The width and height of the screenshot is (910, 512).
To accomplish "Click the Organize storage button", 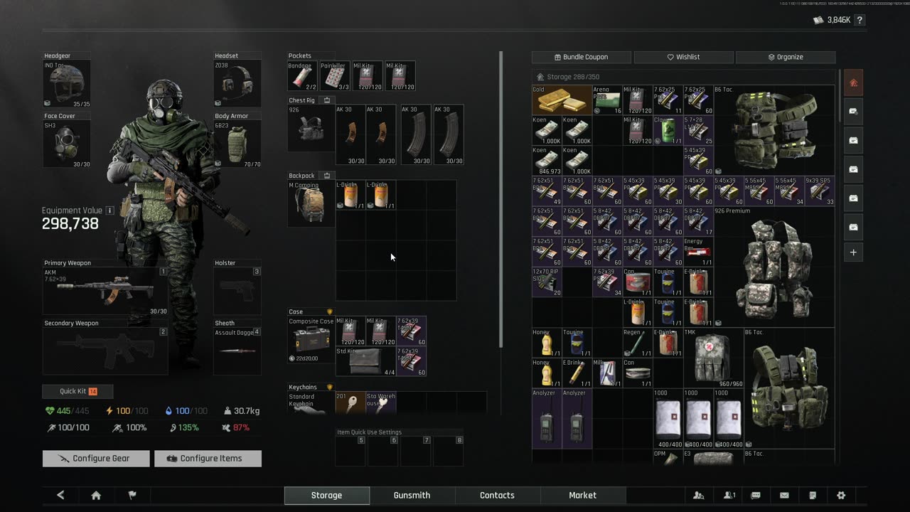I will 786,57.
